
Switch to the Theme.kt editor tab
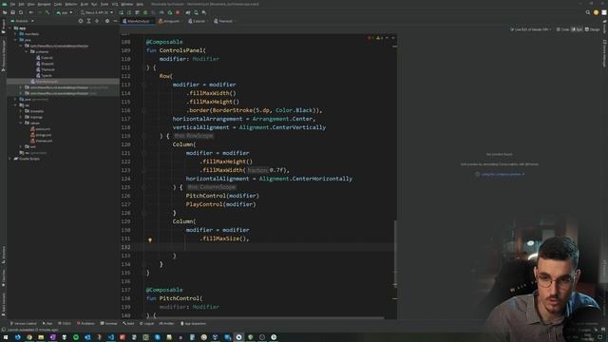(223, 21)
